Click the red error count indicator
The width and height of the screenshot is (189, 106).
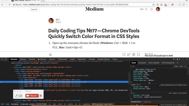pos(174,59)
